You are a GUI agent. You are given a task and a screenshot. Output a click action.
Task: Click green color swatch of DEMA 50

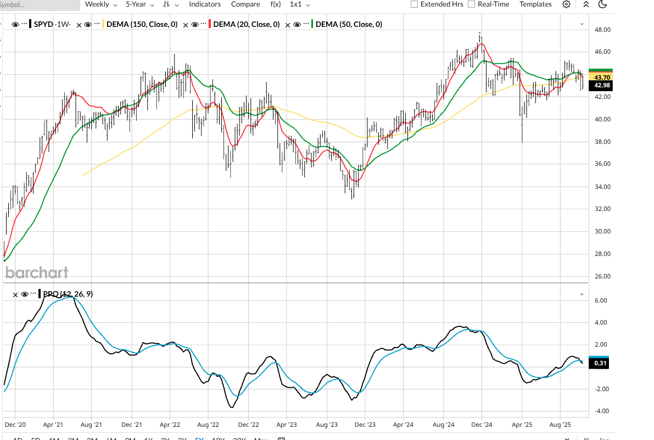pyautogui.click(x=312, y=24)
